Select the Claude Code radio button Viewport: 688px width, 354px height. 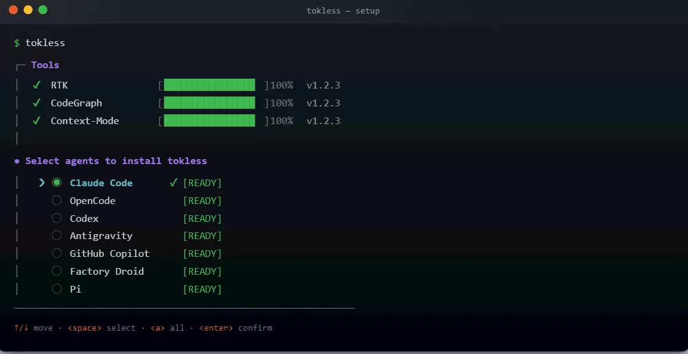[x=57, y=183]
